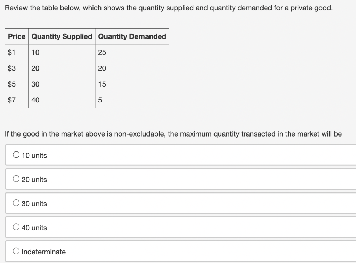Click the cell showing quantity demanded 5
The image size is (356, 263).
pyautogui.click(x=100, y=100)
